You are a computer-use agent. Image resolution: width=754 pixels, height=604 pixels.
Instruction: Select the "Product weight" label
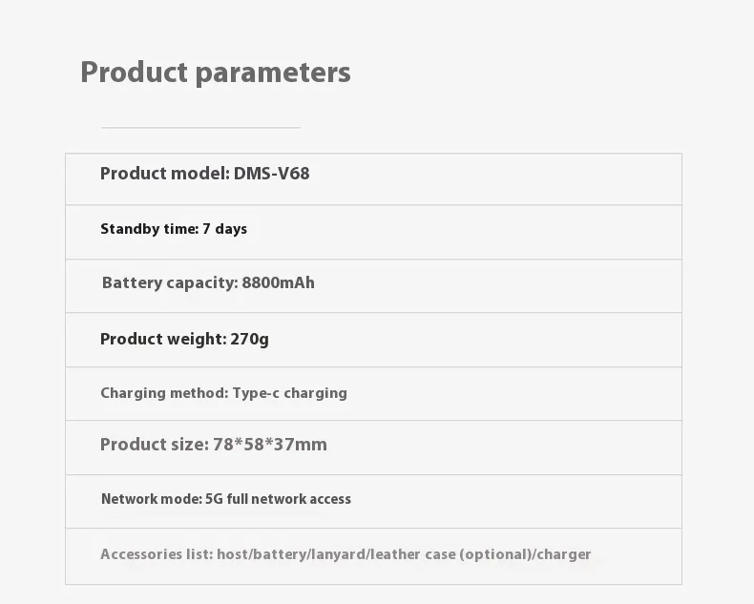coord(162,339)
